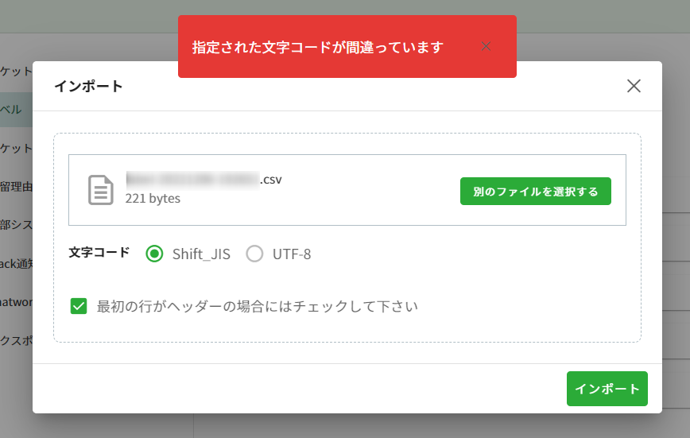Select the Shift_JIS encoding radio button

pos(156,254)
